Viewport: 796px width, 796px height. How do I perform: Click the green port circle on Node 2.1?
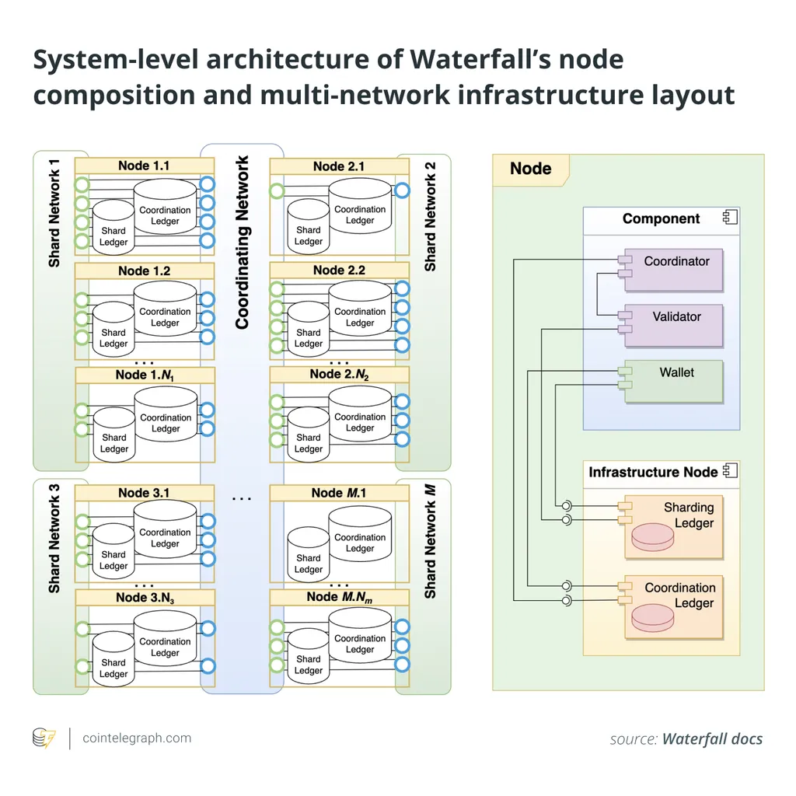point(277,191)
